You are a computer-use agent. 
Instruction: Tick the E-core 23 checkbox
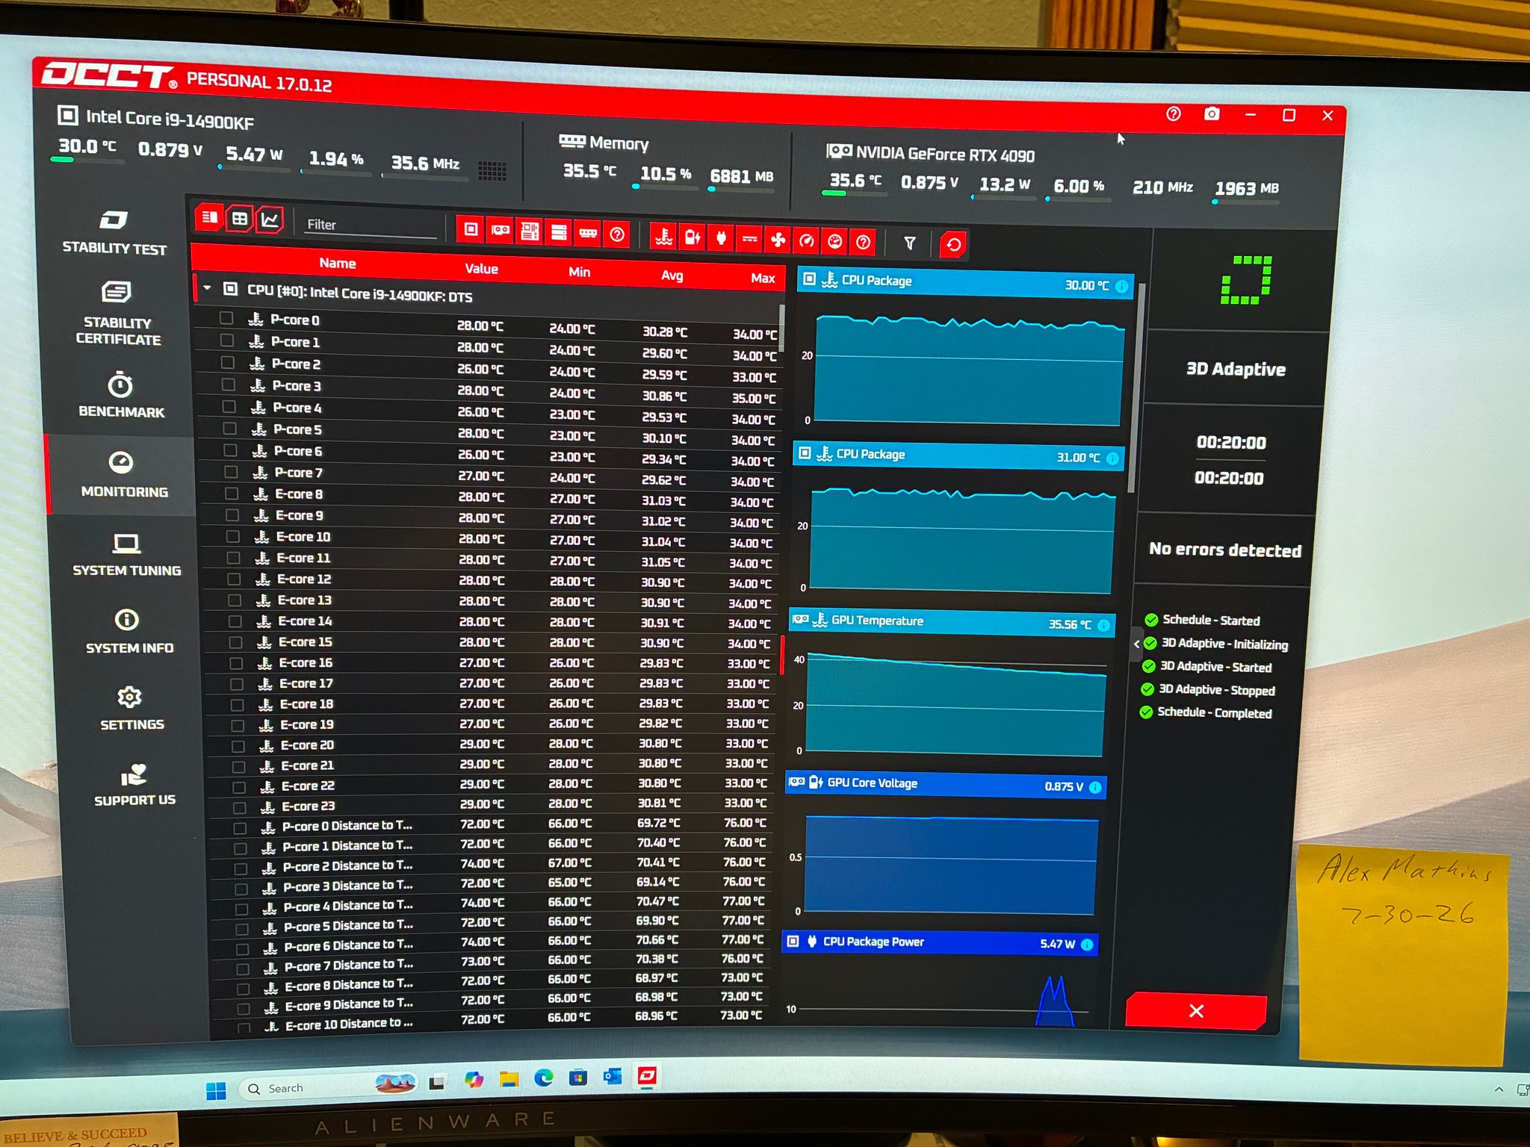(x=240, y=807)
